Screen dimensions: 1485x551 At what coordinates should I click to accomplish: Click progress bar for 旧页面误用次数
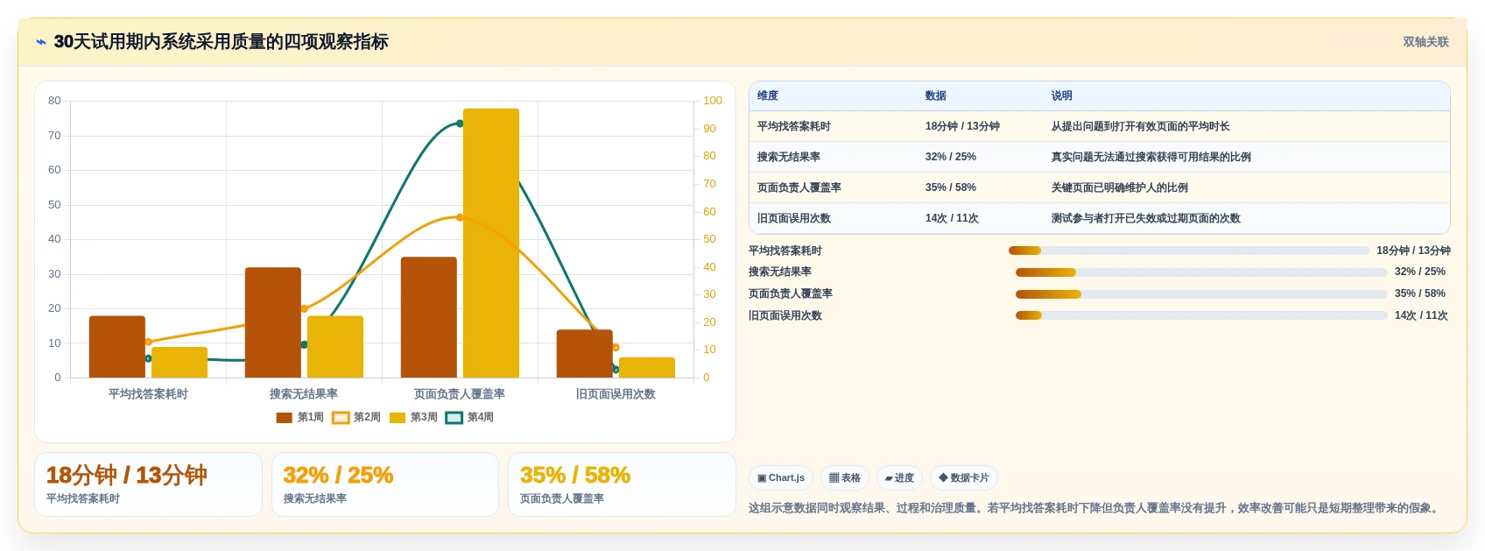1201,315
